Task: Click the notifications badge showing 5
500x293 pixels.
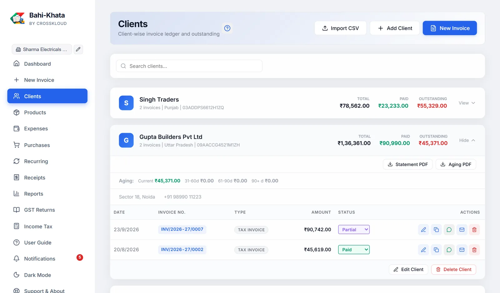Action: coord(80,257)
